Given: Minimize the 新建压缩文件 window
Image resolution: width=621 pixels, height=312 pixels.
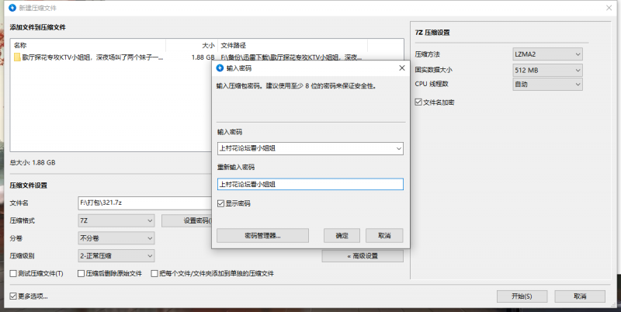Looking at the screenshot, I should point(536,7).
